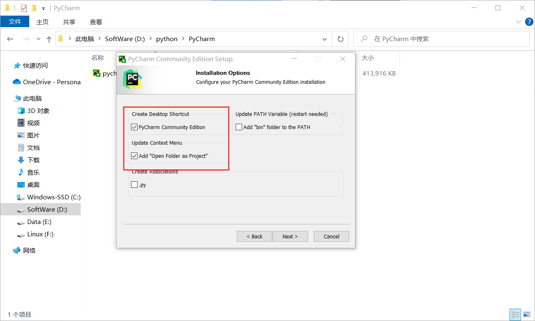Image resolution: width=535 pixels, height=321 pixels.
Task: Open the 桌面 folder in sidebar
Action: coord(33,185)
